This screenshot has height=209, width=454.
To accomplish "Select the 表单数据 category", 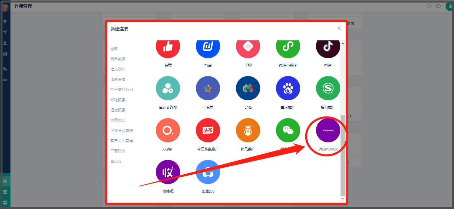I will point(118,59).
